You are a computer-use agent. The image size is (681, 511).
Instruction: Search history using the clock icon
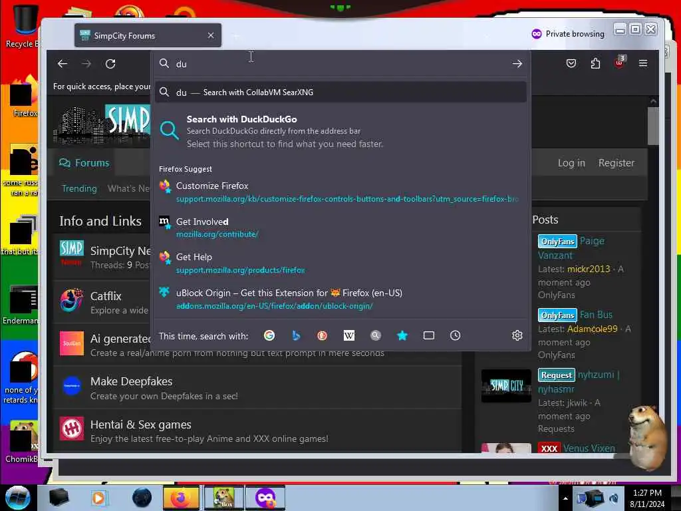(x=455, y=335)
